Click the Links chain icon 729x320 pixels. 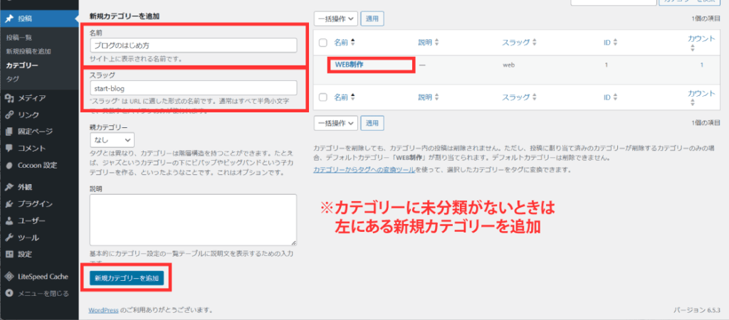[9, 114]
